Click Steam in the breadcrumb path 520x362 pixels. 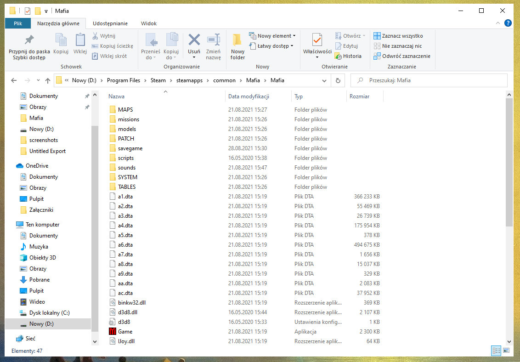pos(158,80)
